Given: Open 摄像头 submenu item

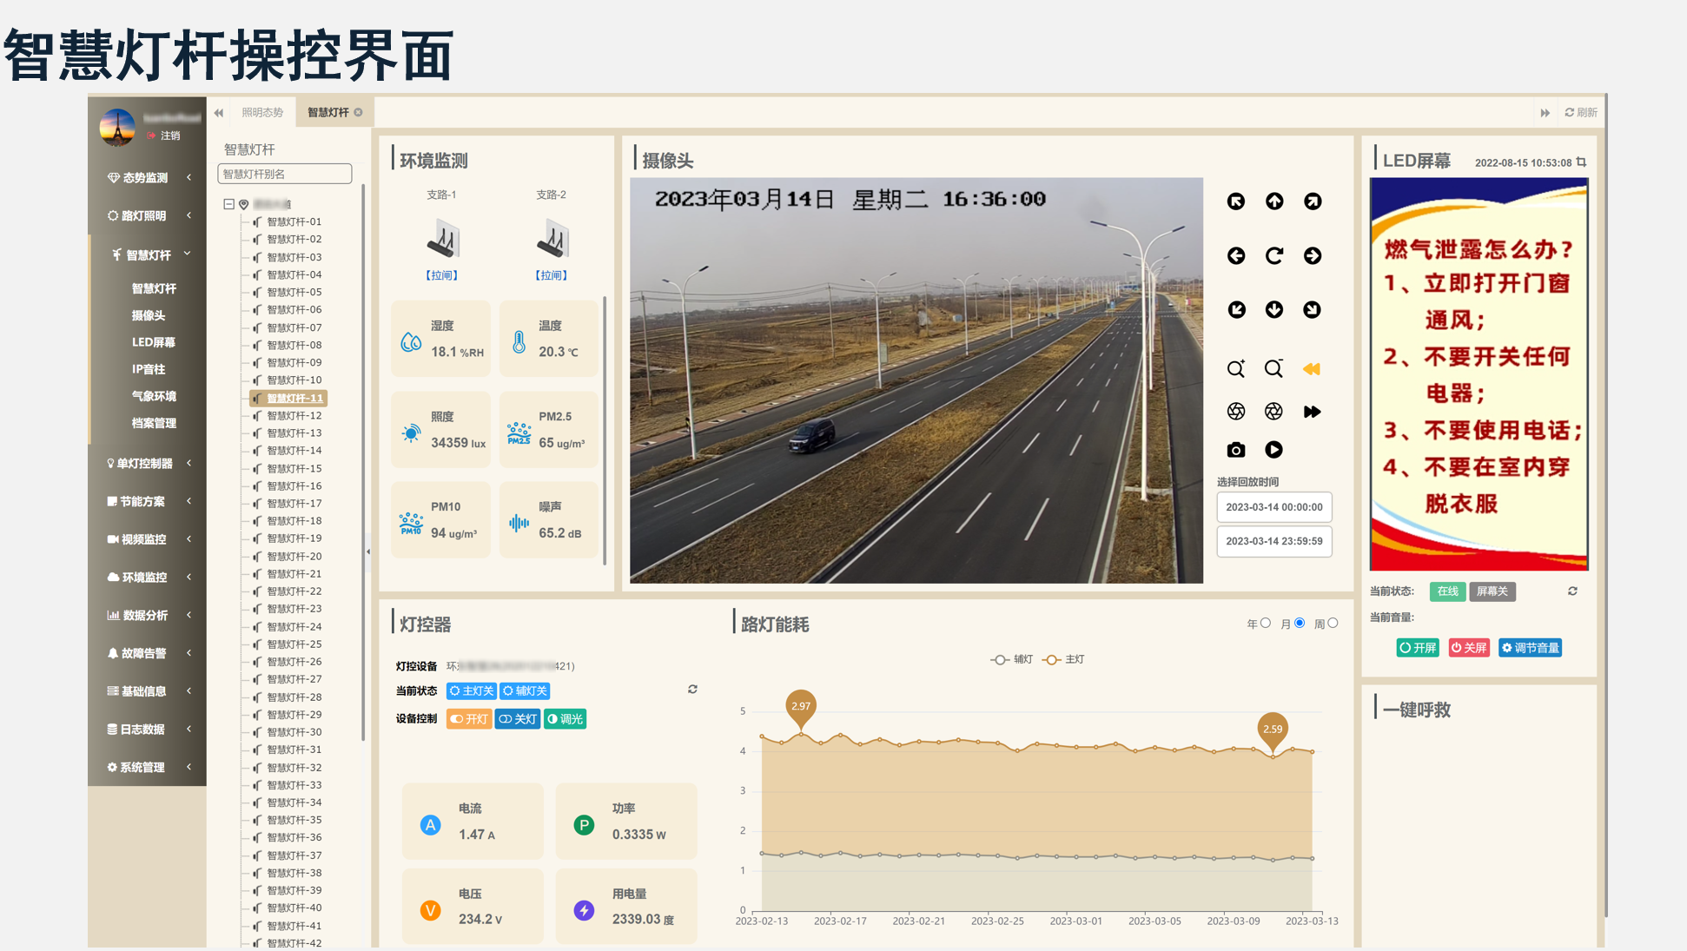Looking at the screenshot, I should coord(149,315).
